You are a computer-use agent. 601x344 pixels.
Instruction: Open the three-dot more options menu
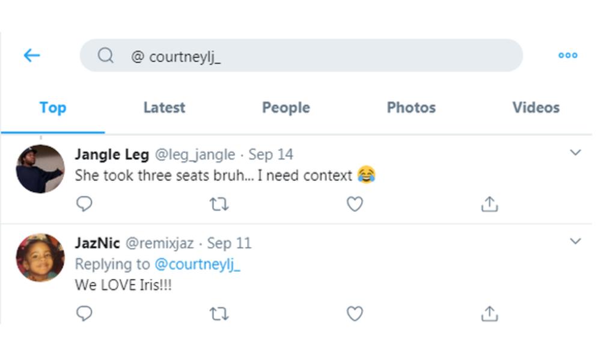click(567, 55)
